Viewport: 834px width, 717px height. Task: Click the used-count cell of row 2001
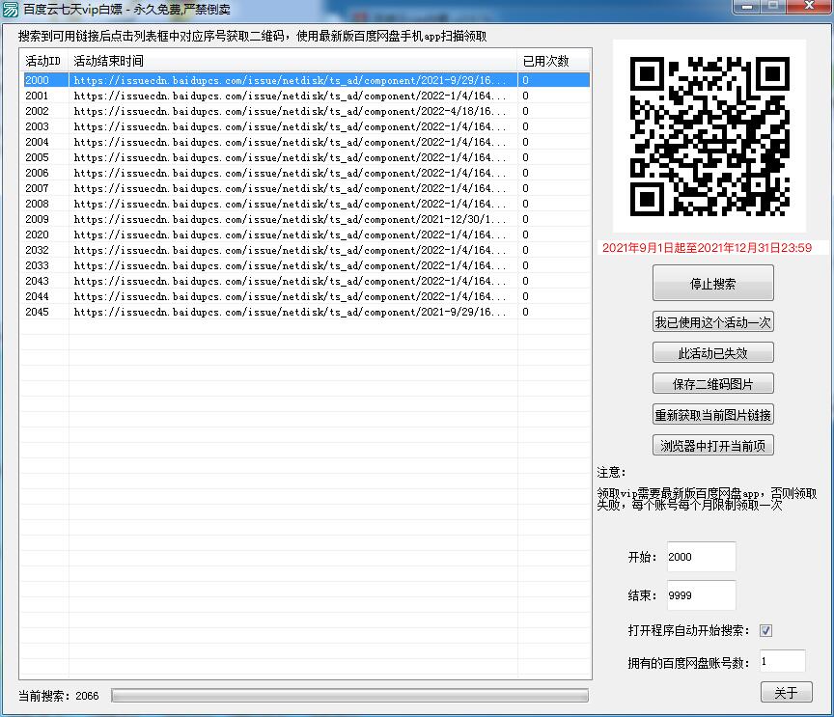554,96
